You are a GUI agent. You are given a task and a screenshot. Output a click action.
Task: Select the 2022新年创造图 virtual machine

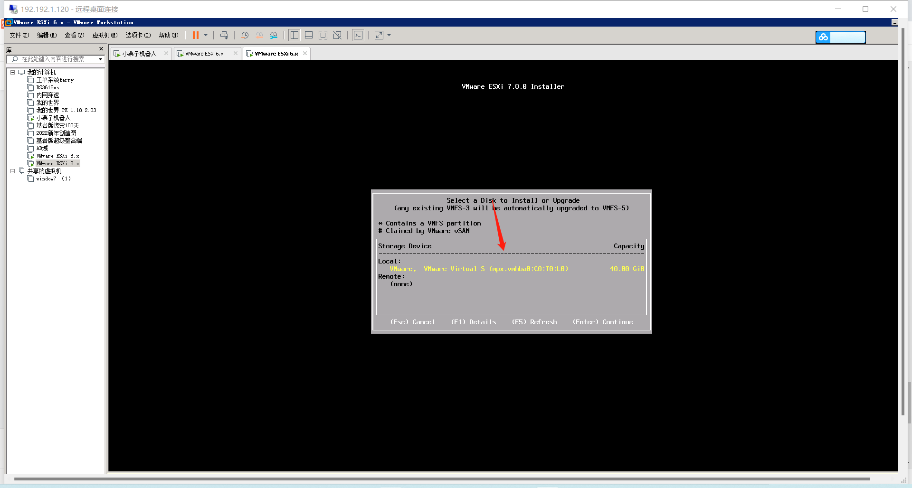tap(56, 133)
